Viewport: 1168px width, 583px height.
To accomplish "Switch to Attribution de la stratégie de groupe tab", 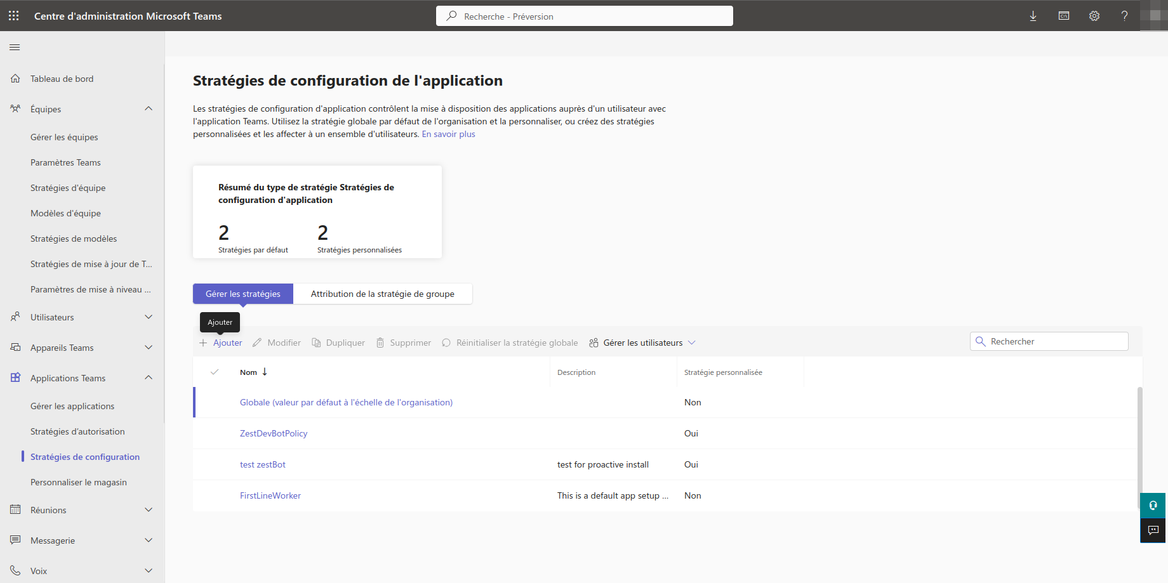I will click(382, 294).
